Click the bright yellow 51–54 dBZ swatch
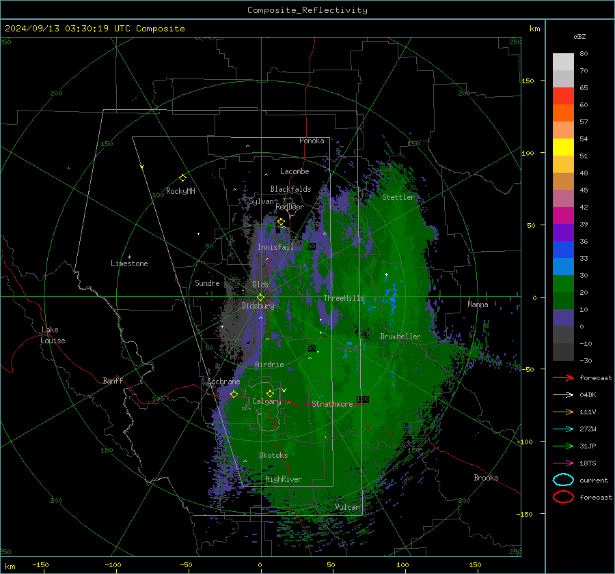 tap(563, 147)
